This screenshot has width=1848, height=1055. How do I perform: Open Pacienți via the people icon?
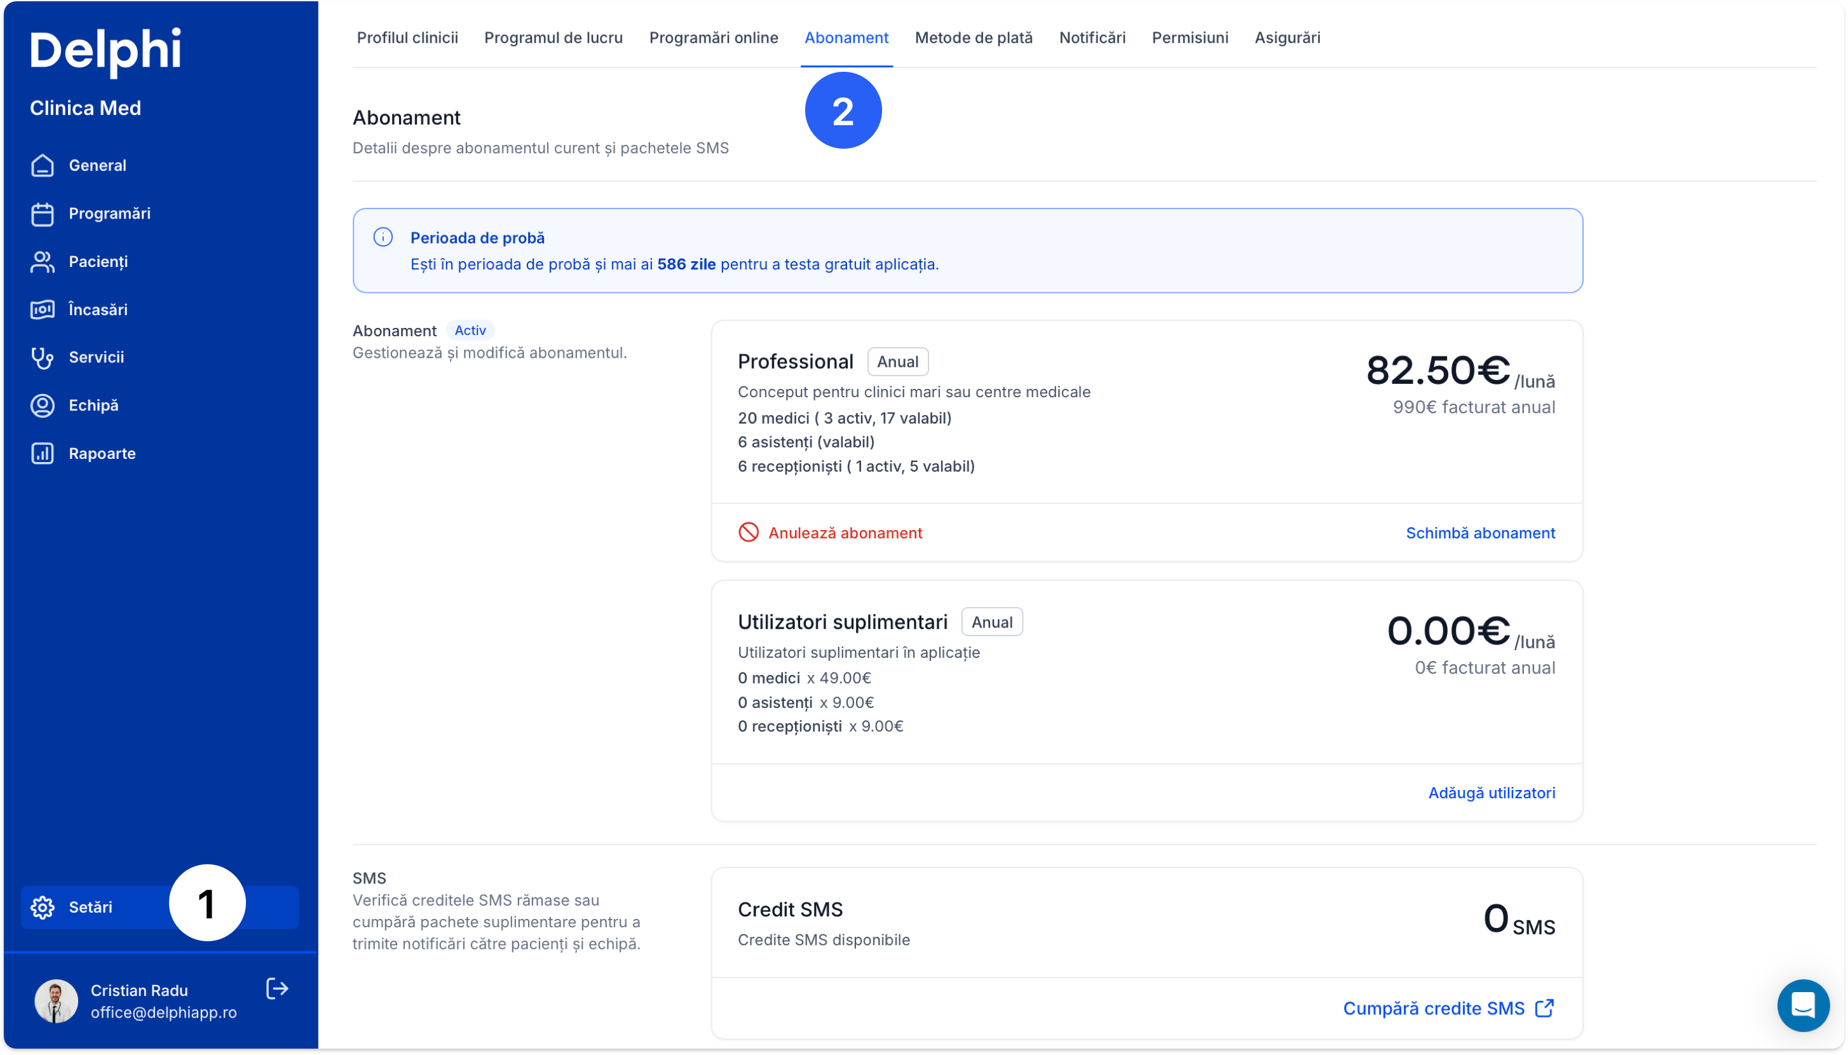point(43,262)
